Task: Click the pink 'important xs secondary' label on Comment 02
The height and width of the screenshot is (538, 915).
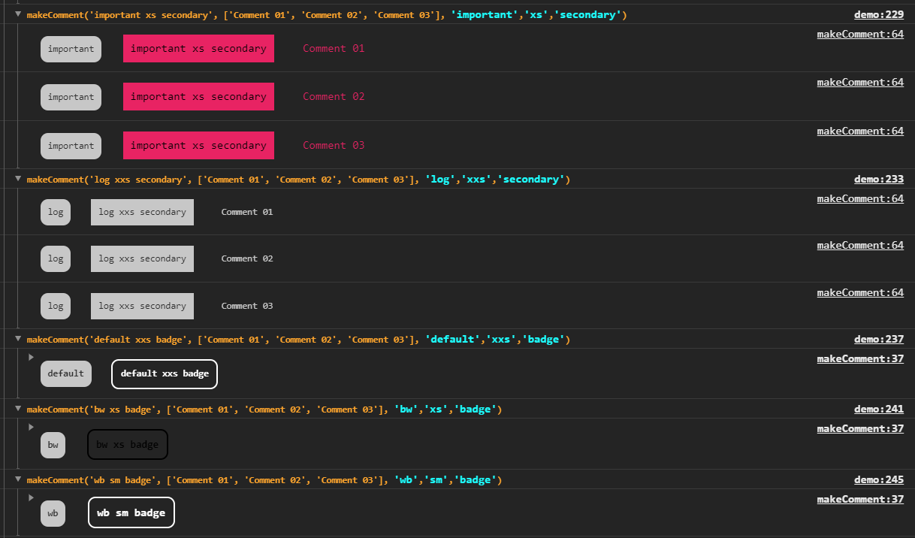Action: coord(198,97)
